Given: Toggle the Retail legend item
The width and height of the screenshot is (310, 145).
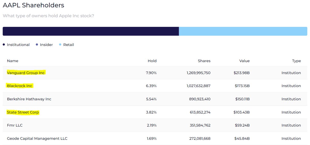Looking at the screenshot, I should tap(66, 45).
